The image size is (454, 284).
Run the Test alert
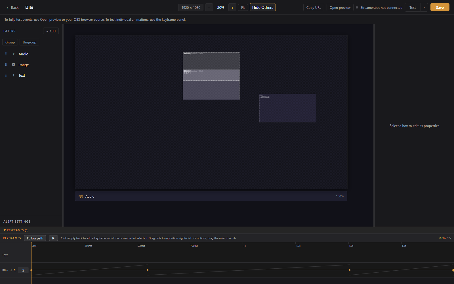(413, 8)
